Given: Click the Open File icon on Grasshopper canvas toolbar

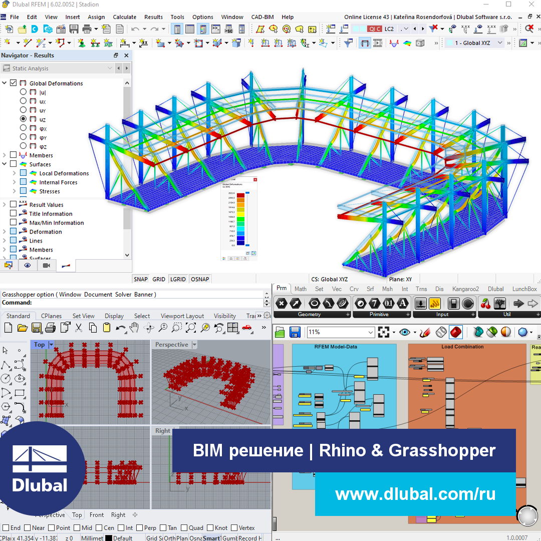Looking at the screenshot, I should pos(280,332).
